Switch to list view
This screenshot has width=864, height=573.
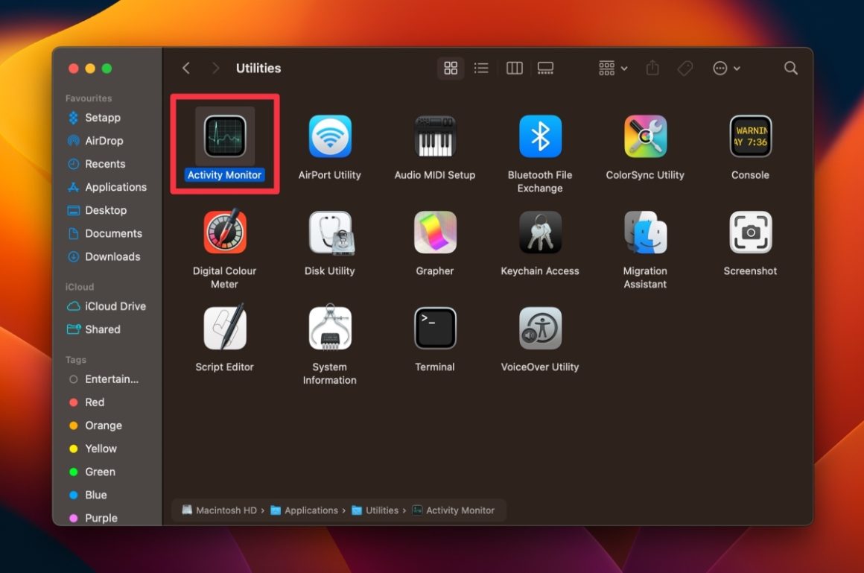click(481, 68)
